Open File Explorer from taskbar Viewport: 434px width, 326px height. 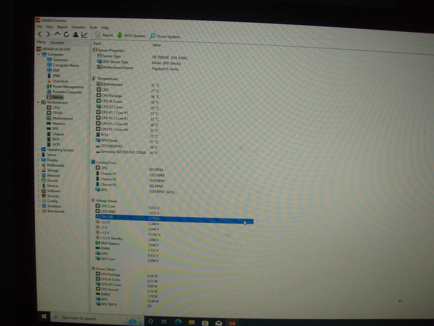[x=191, y=322]
